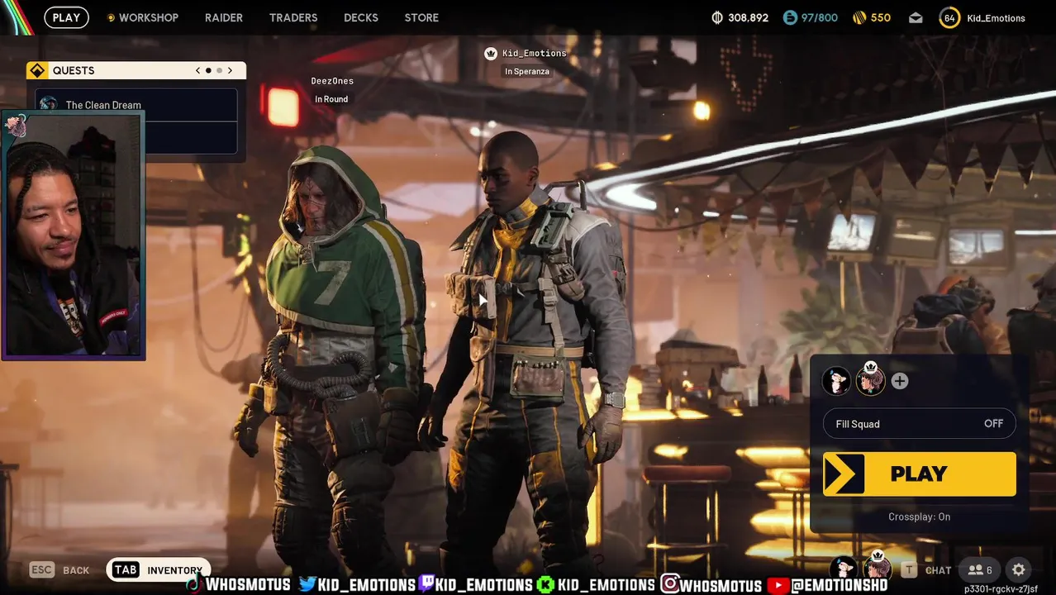The height and width of the screenshot is (595, 1056).
Task: Click The Clean Dream quest giver portrait
Action: (49, 104)
